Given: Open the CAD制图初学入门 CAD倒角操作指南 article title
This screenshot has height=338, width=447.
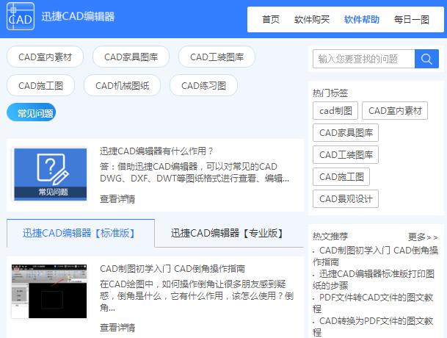Looking at the screenshot, I should click(x=172, y=268).
